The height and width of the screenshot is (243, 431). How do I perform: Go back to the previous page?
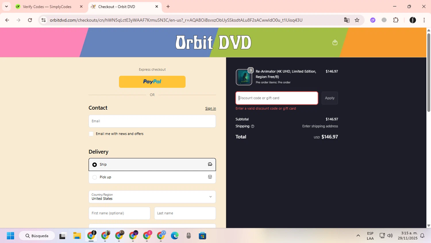pos(7,20)
